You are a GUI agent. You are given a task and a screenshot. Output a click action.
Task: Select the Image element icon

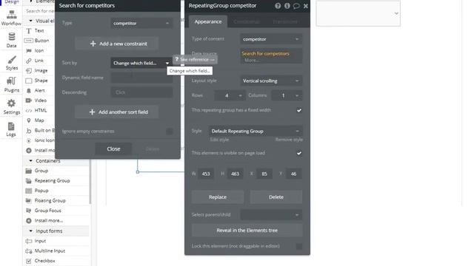click(x=29, y=71)
